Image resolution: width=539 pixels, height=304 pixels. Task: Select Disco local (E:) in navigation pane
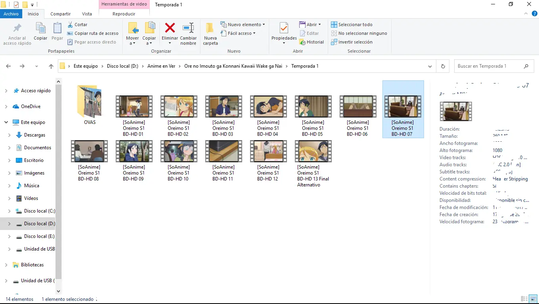(x=39, y=236)
